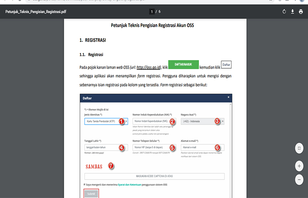Rotate the PDF document clockwise
Image resolution: width=308 pixels, height=198 pixels.
point(284,11)
